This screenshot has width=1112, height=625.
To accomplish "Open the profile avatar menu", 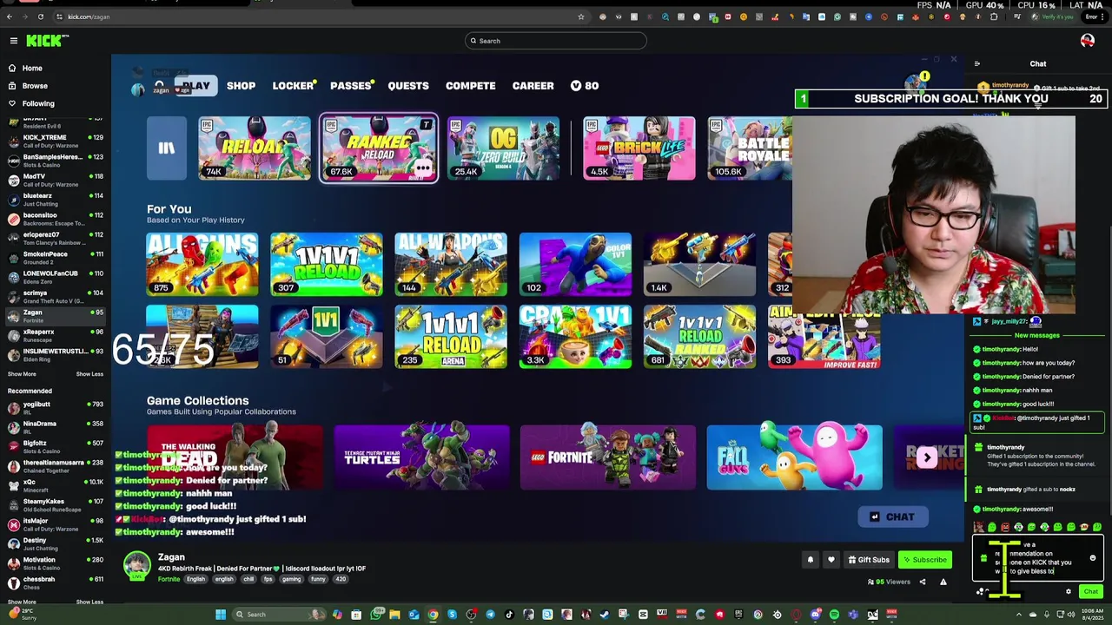I will pyautogui.click(x=1087, y=41).
